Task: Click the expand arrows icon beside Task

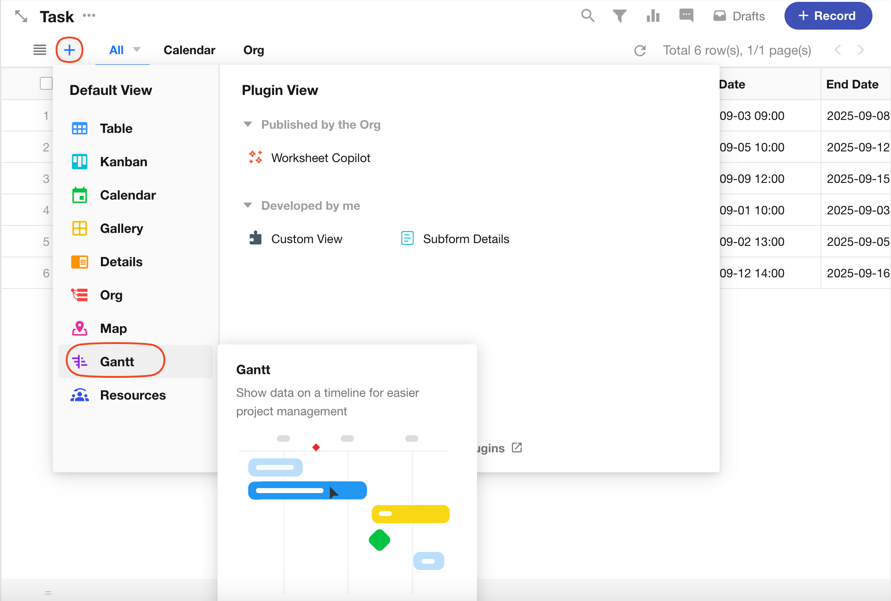Action: click(21, 17)
